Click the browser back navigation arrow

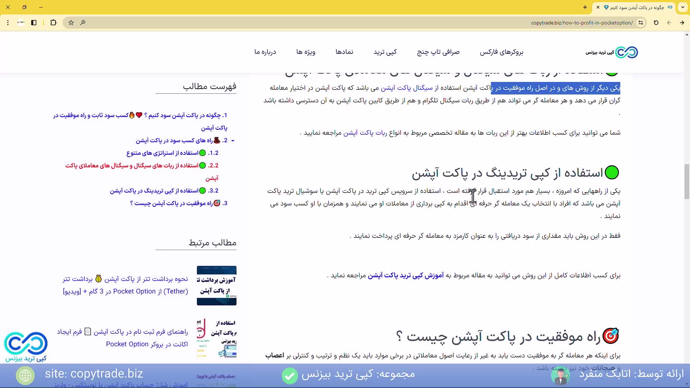[x=669, y=23]
